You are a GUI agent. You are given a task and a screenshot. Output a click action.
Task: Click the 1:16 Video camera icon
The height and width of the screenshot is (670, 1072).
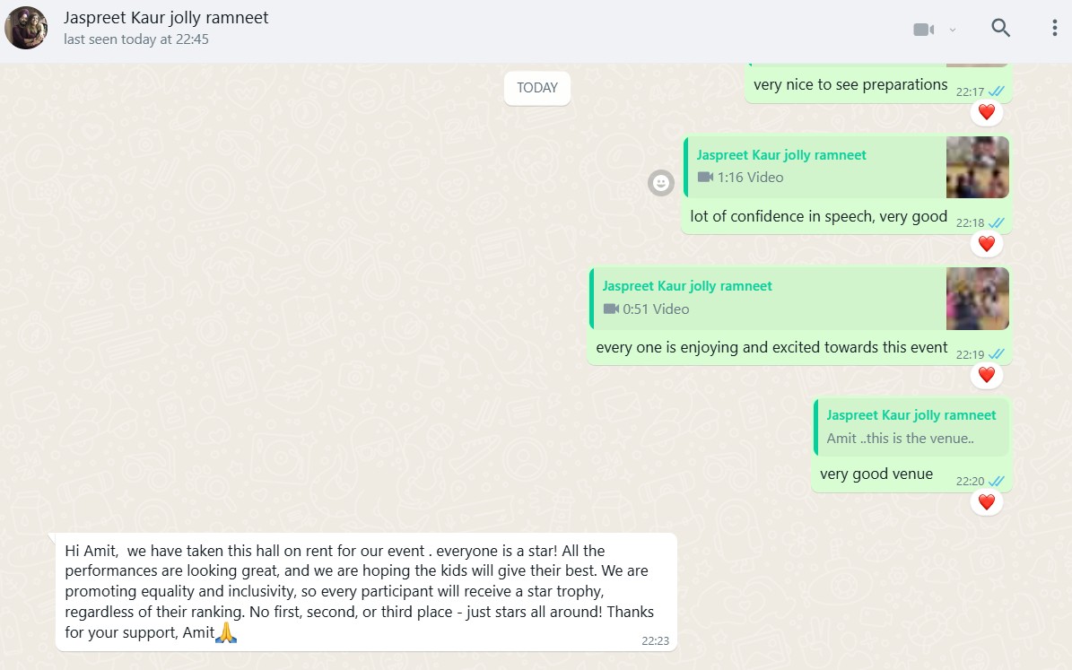705,178
